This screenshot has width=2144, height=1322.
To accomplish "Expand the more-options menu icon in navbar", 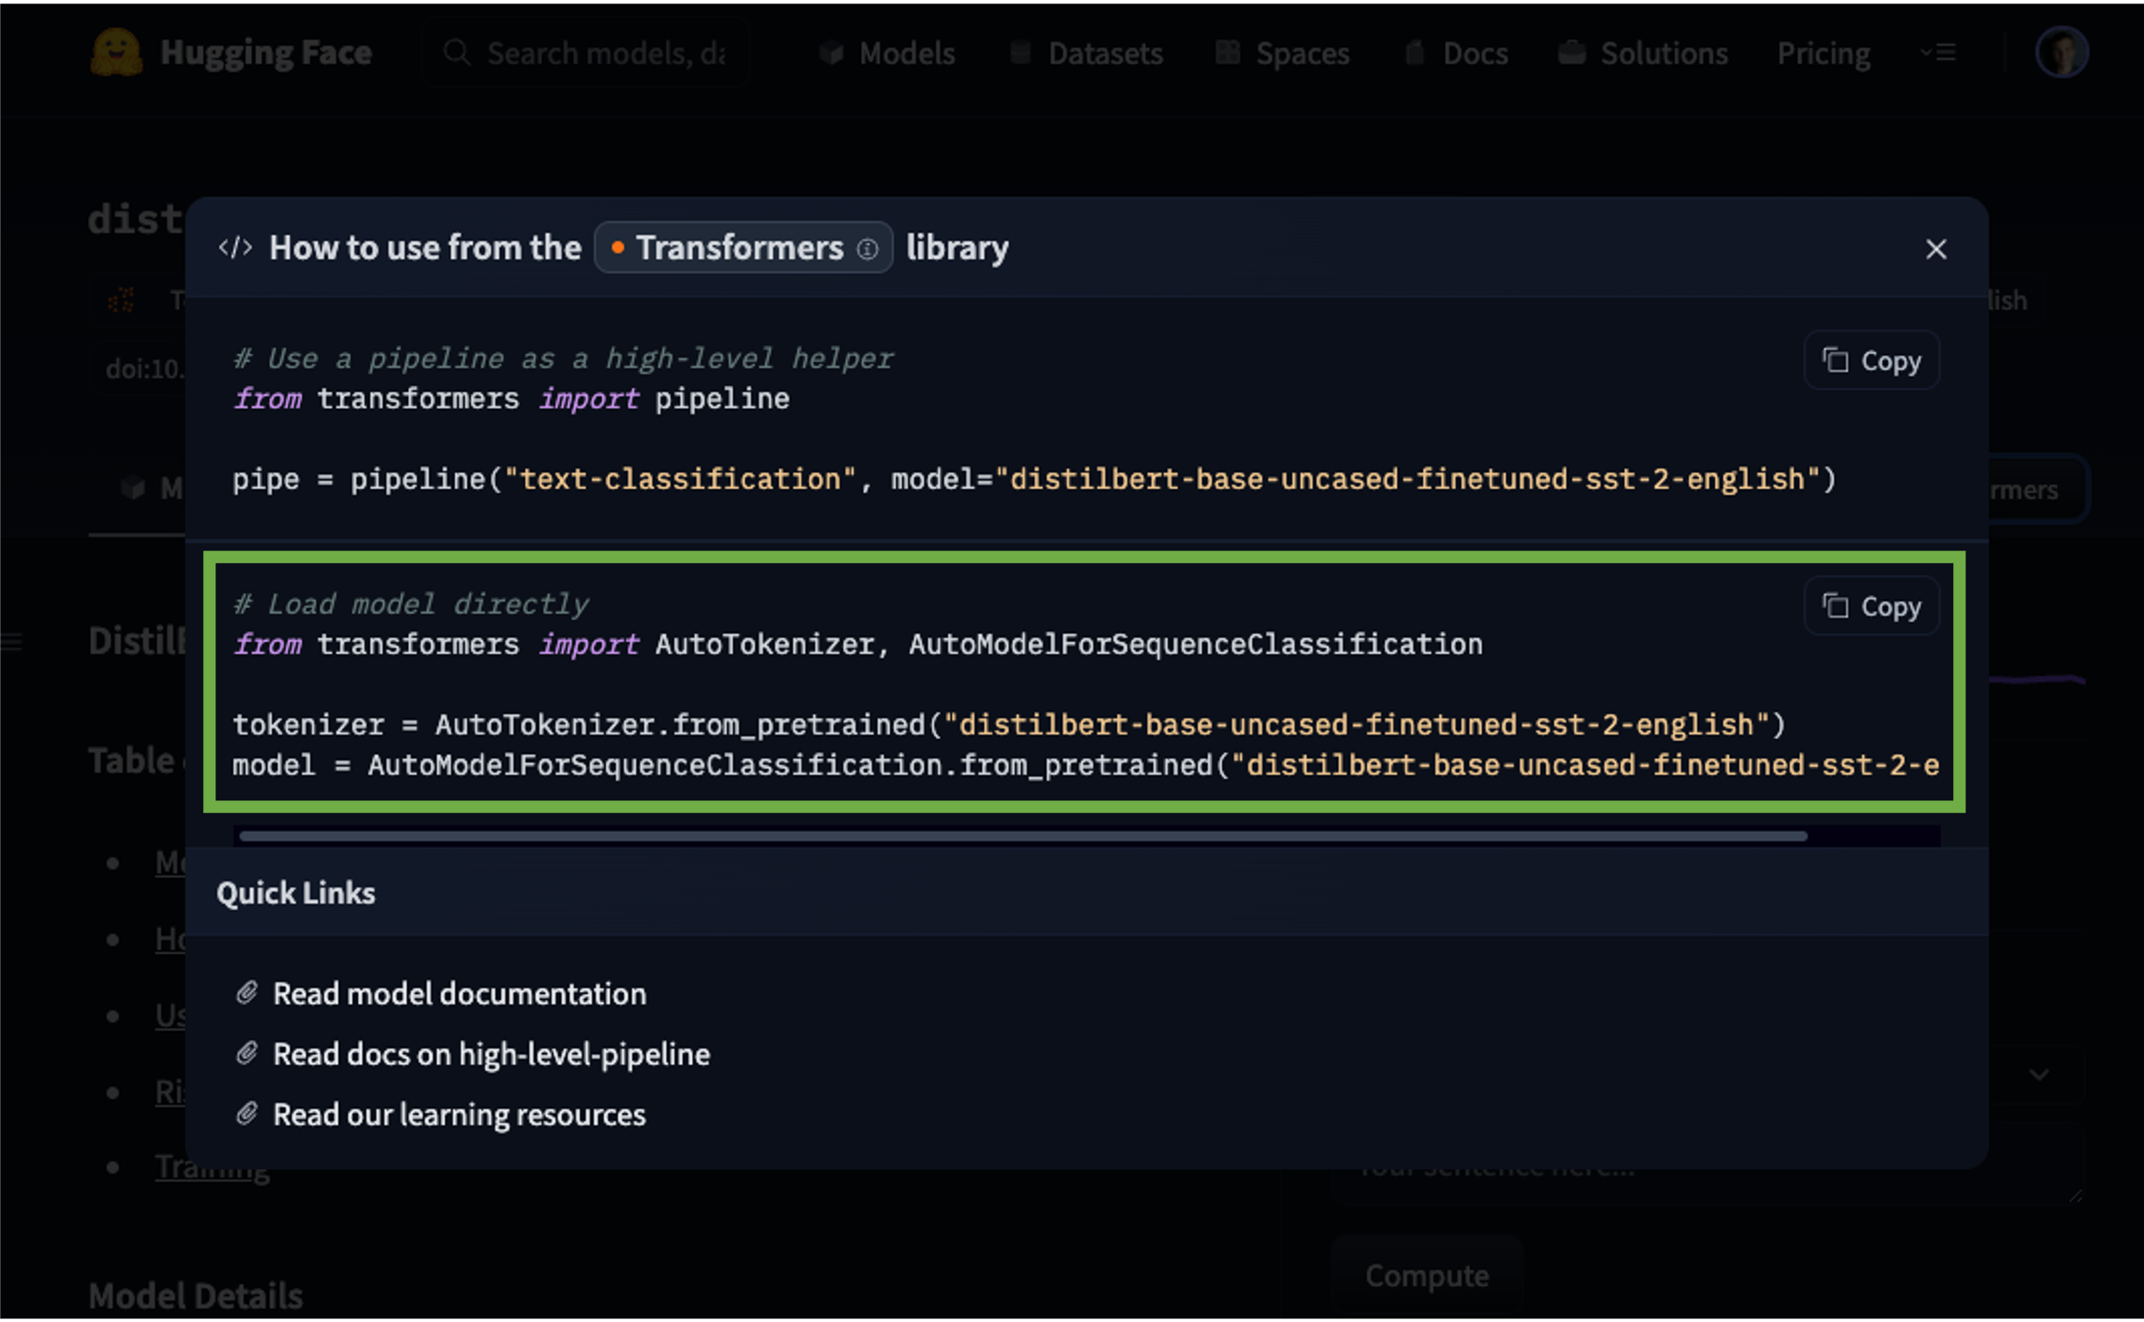I will coord(1939,53).
